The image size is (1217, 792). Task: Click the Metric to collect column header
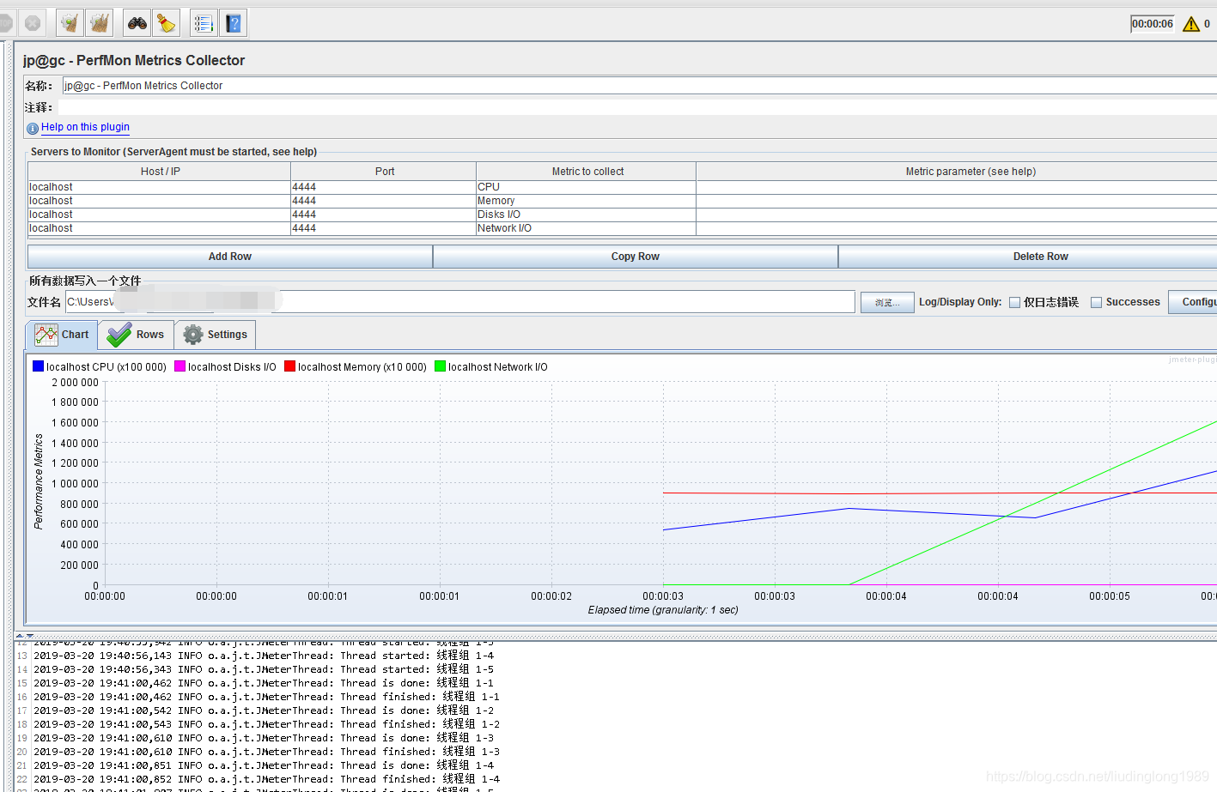tap(587, 172)
